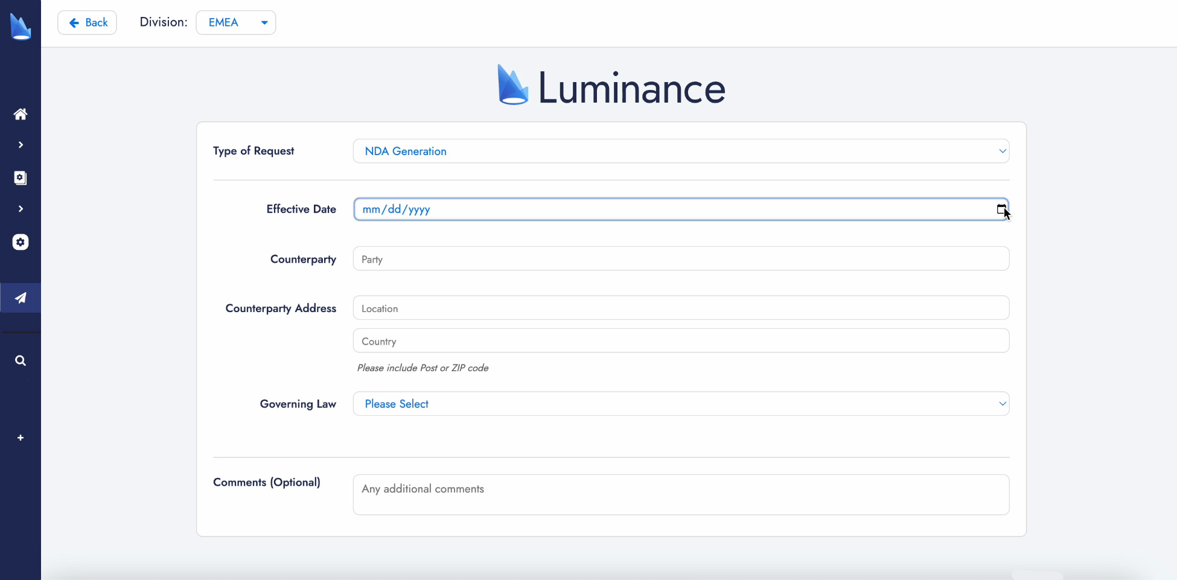Expand the first sidebar chevron arrow
This screenshot has width=1177, height=580.
tap(21, 145)
